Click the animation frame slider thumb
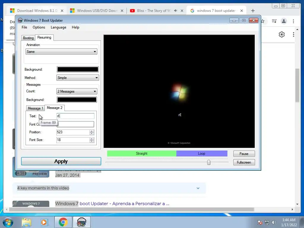The image size is (304, 228). pyautogui.click(x=209, y=162)
